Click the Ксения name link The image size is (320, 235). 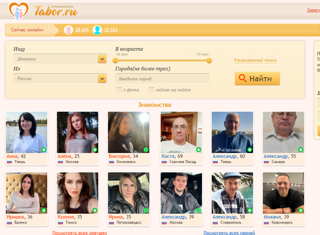(66, 217)
